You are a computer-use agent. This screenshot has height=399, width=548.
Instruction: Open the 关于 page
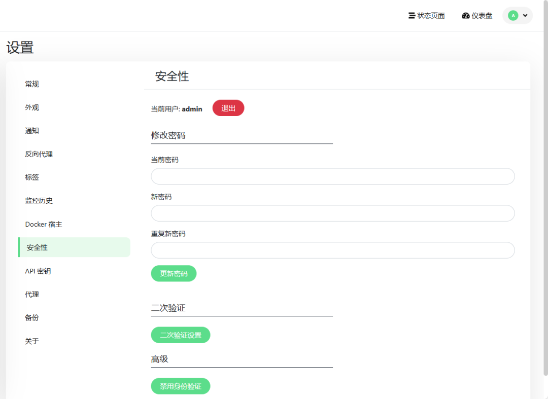(x=32, y=341)
